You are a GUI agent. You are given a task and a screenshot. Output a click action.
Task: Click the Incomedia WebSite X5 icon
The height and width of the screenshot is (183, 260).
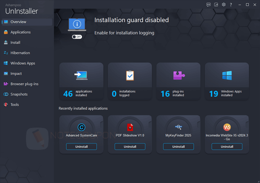[227, 127]
